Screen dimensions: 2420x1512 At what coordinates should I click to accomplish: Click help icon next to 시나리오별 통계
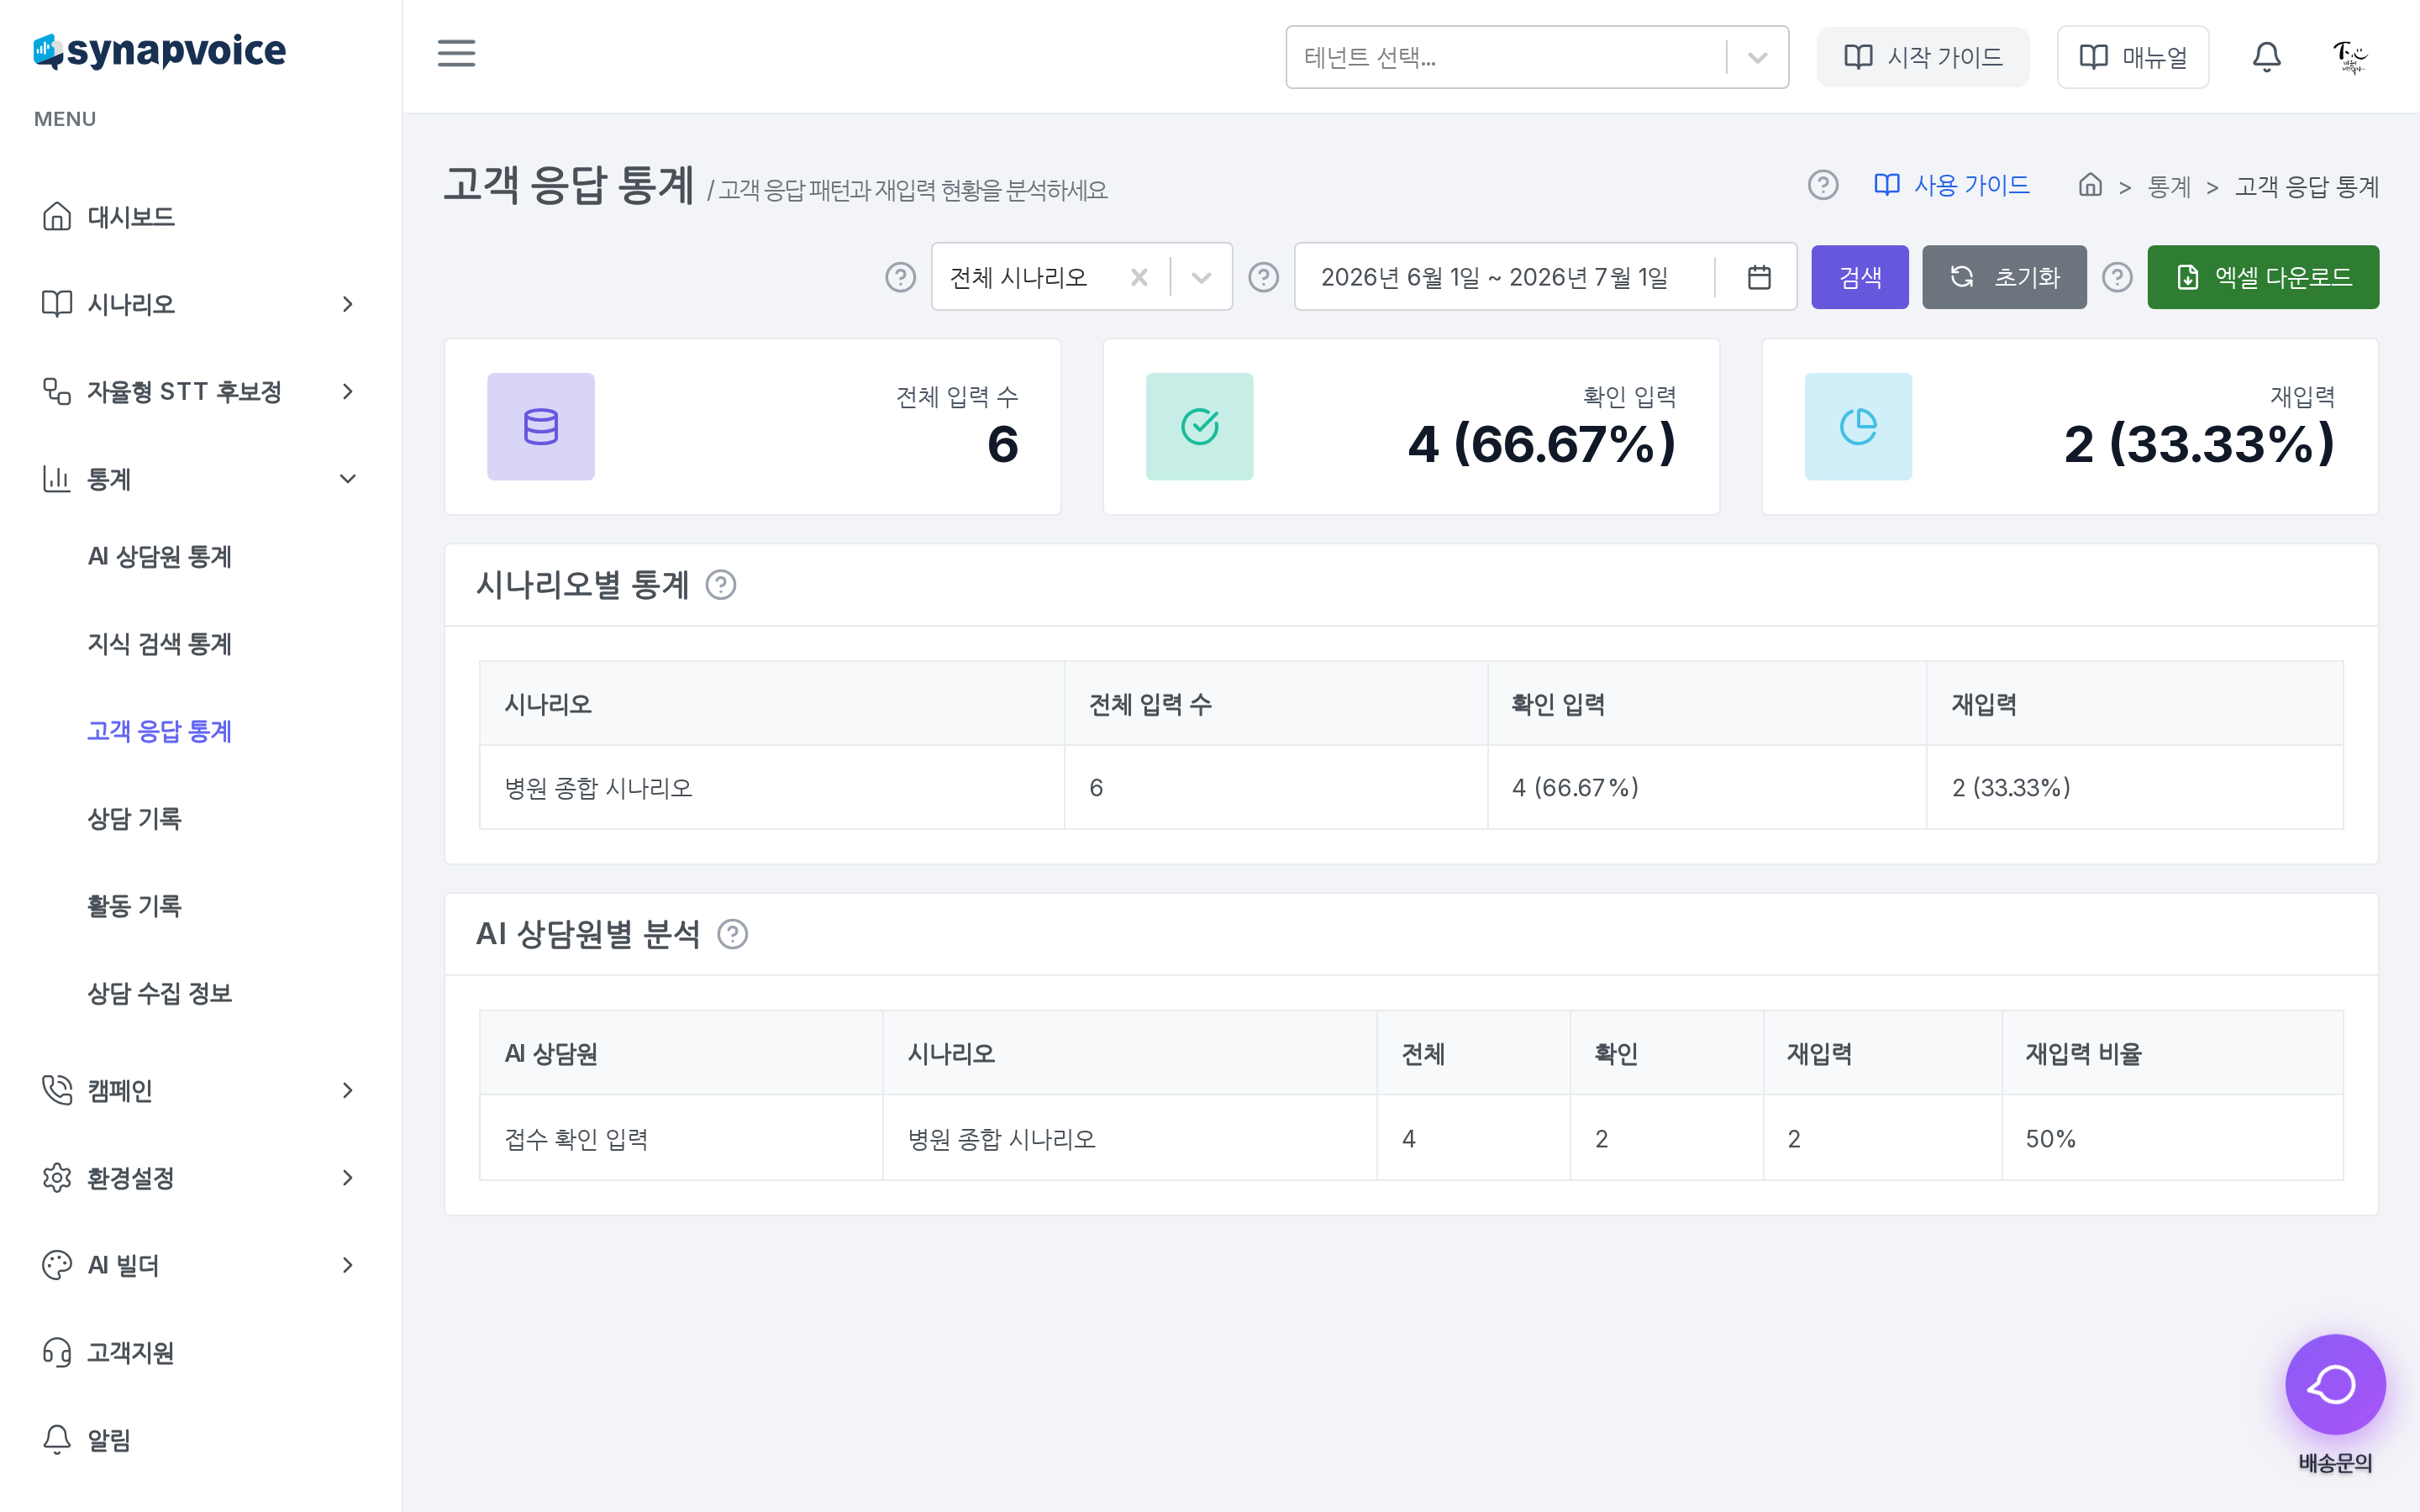(721, 585)
